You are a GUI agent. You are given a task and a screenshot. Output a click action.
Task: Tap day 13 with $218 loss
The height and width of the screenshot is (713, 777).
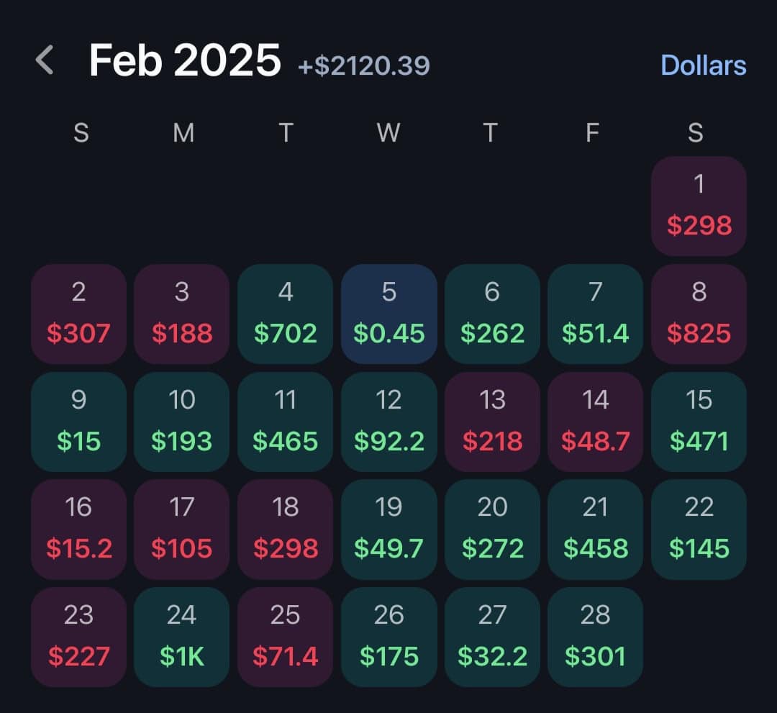coord(492,422)
